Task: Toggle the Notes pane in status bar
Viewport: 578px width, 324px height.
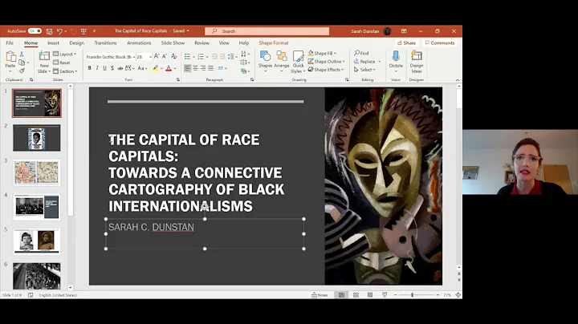Action: 320,295
